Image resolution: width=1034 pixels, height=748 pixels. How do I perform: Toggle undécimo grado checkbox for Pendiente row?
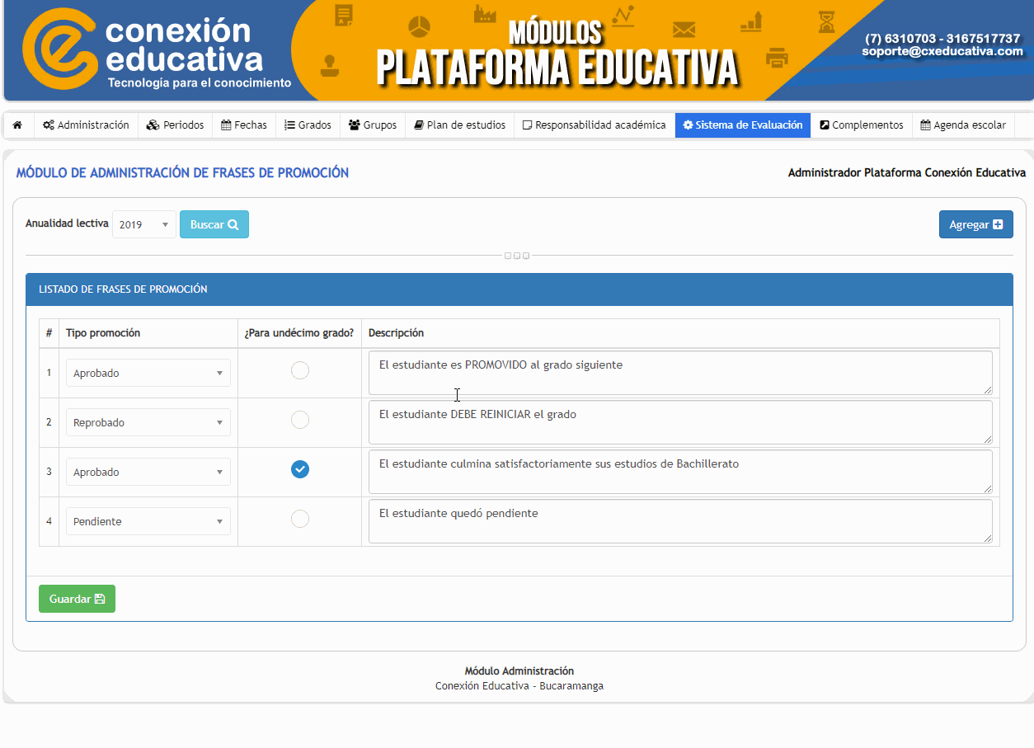tap(300, 520)
